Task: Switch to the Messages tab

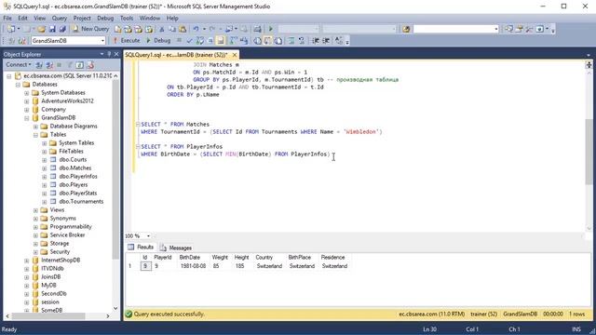Action: [x=176, y=248]
